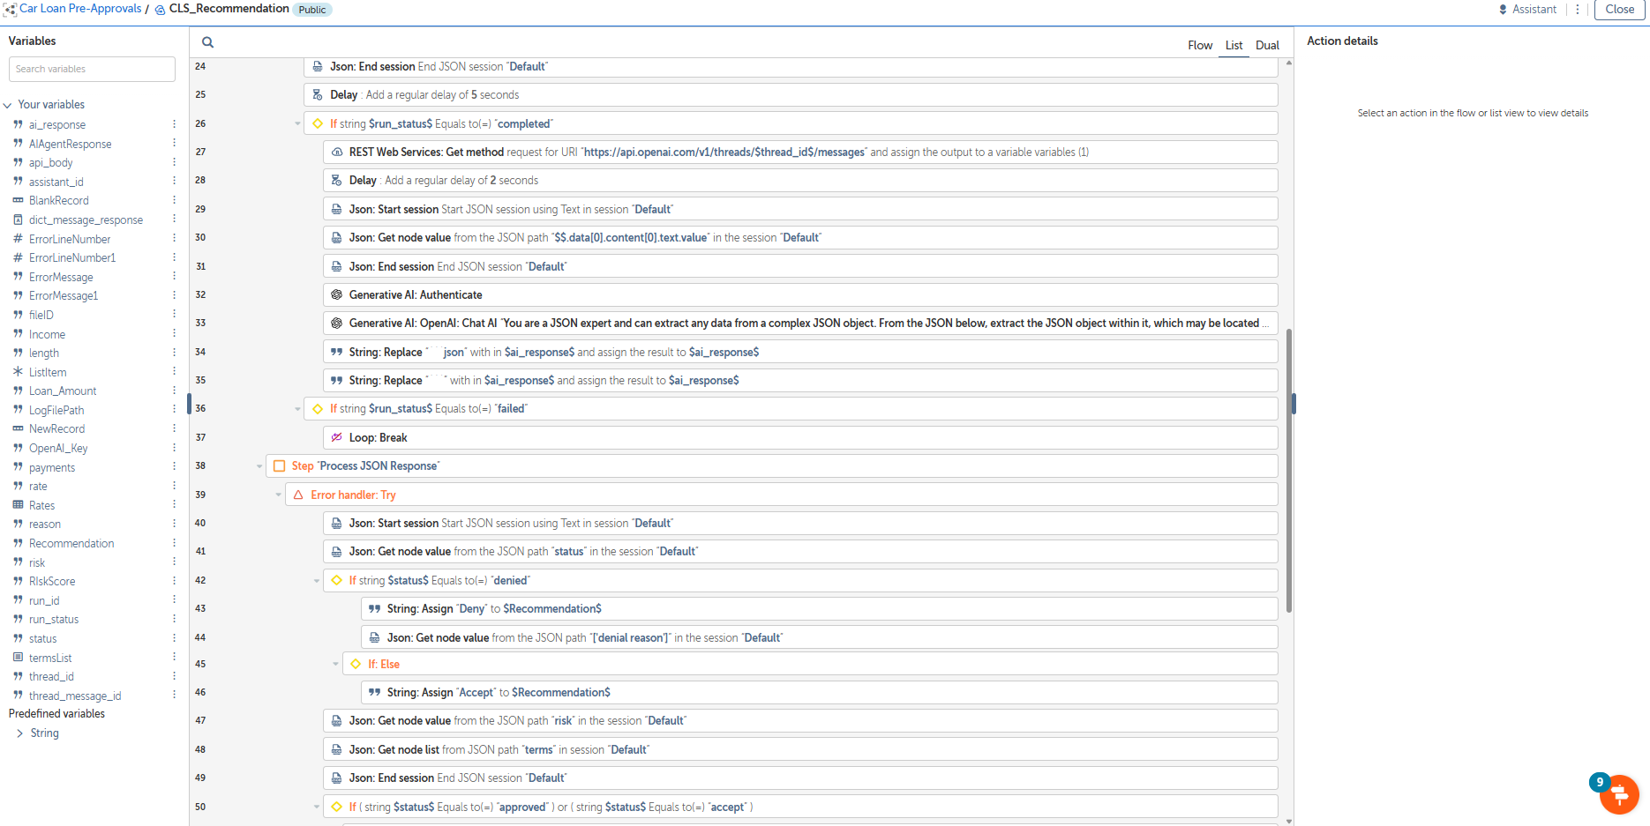Switch to the Flow view tab

pos(1200,46)
